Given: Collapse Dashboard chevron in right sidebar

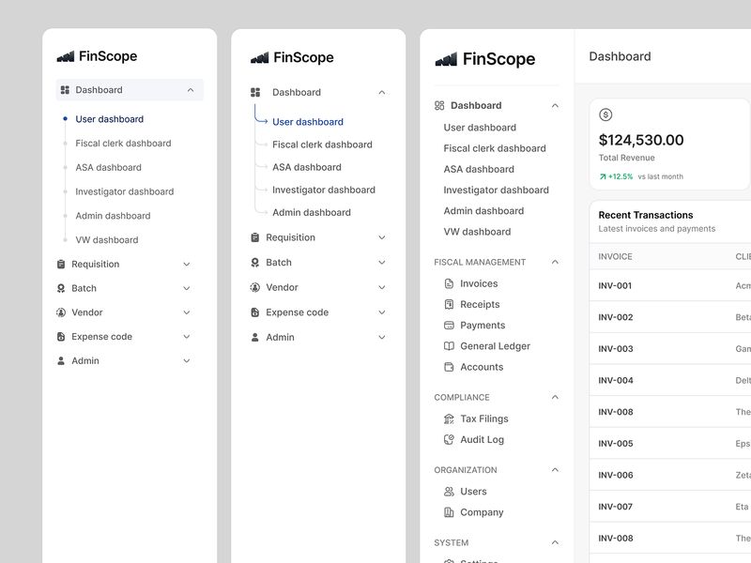Looking at the screenshot, I should 555,105.
